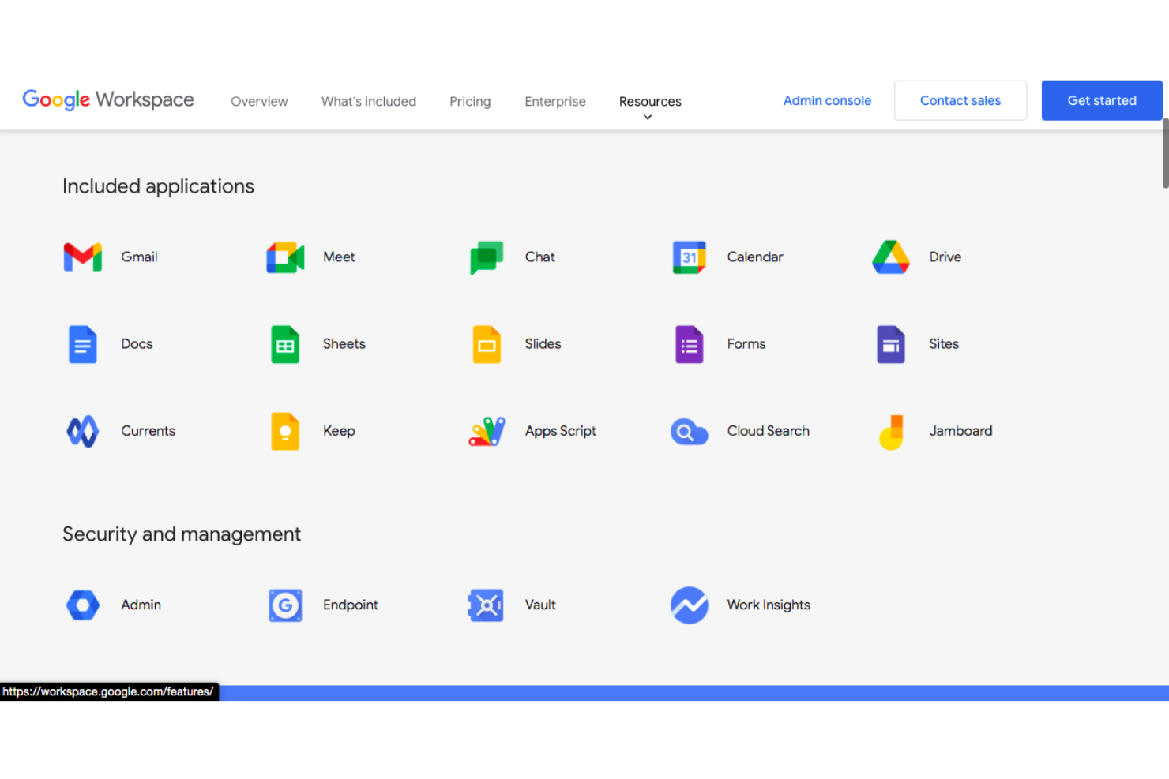Click the Jamboard icon
Viewport: 1169px width, 779px height.
[891, 431]
